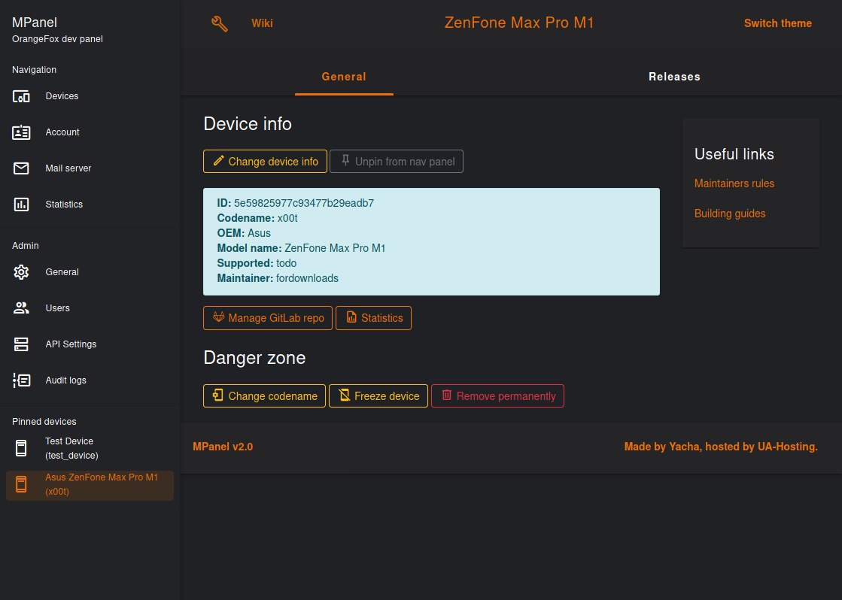
Task: Click the API Settings server icon
Action: pyautogui.click(x=22, y=344)
